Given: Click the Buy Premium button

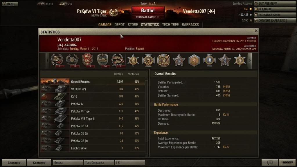Looking at the screenshot, I should [275, 3].
